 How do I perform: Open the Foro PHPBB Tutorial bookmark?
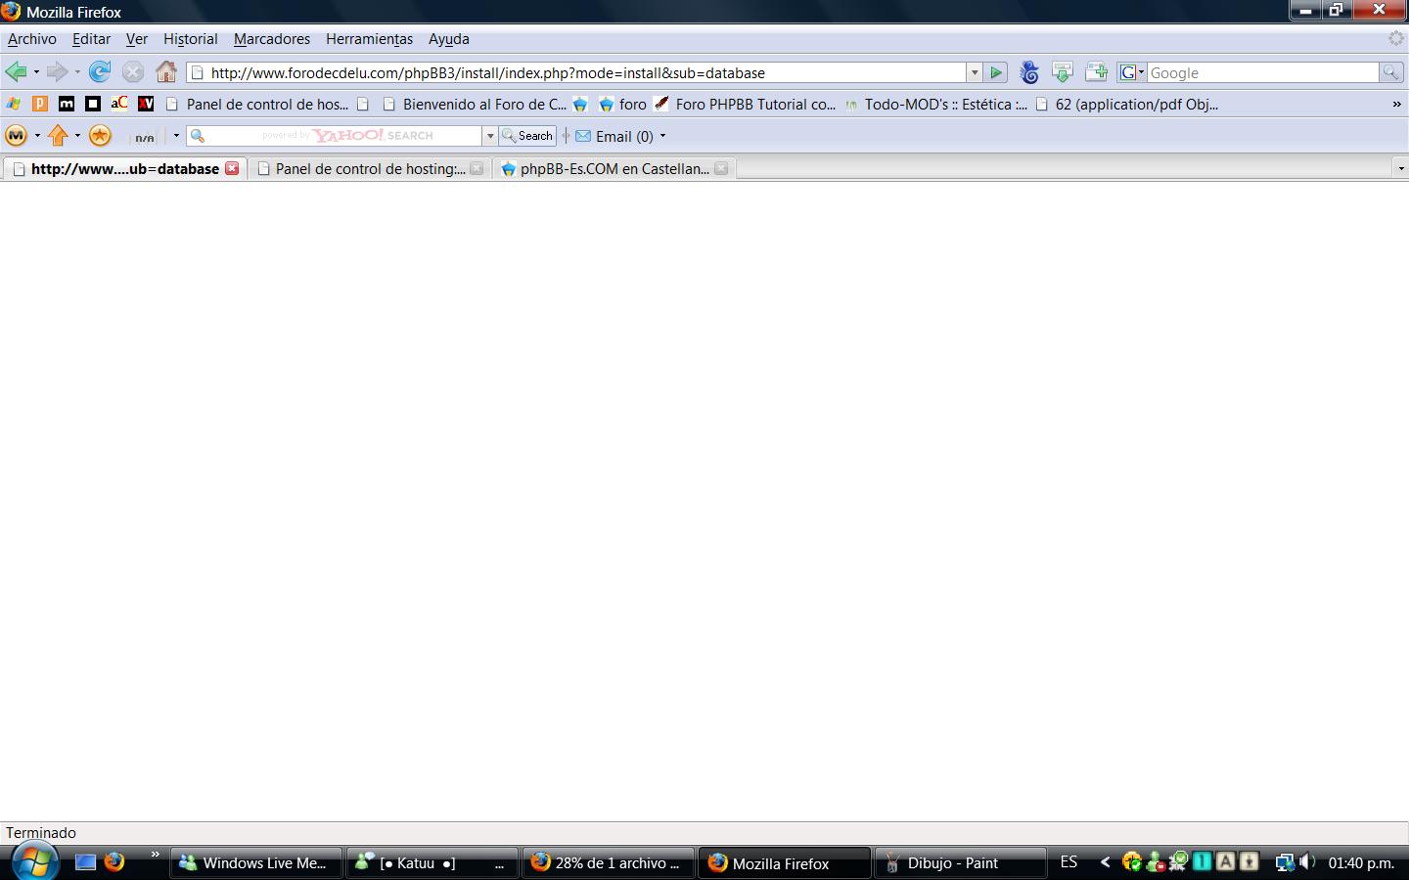754,104
